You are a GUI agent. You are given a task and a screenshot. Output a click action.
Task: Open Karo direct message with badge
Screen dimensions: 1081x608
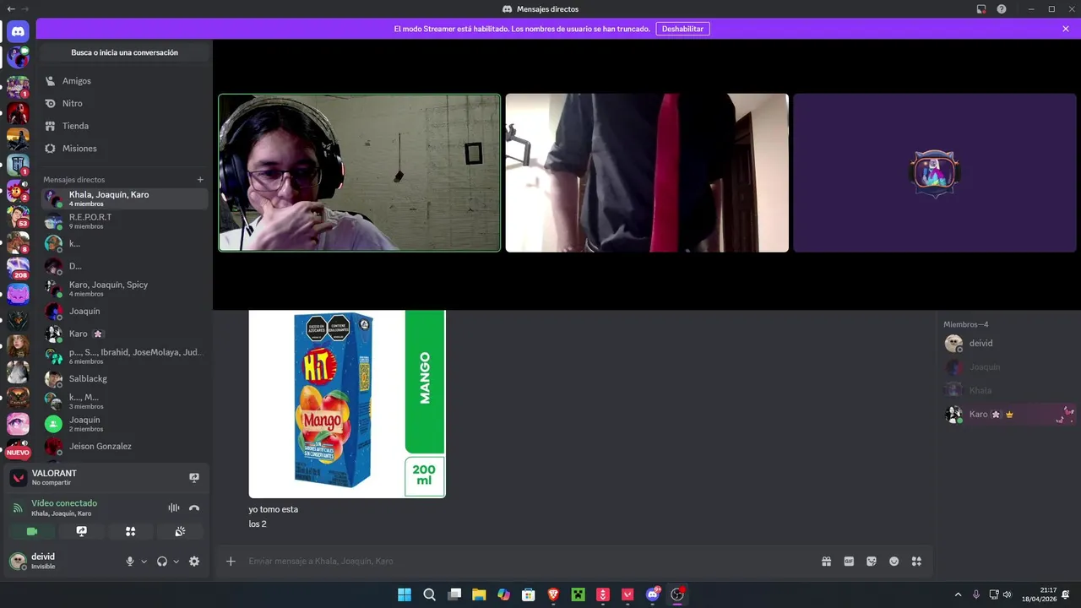click(x=125, y=334)
